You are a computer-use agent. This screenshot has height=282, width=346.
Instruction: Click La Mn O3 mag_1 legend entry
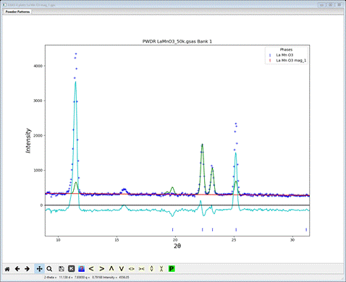[x=291, y=61]
